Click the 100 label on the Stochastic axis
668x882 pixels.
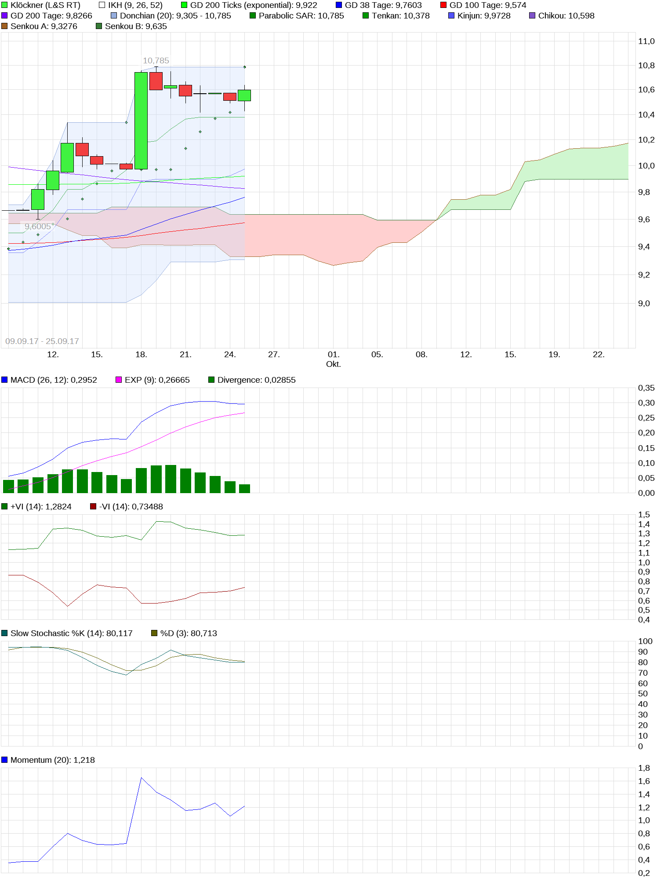(x=645, y=641)
